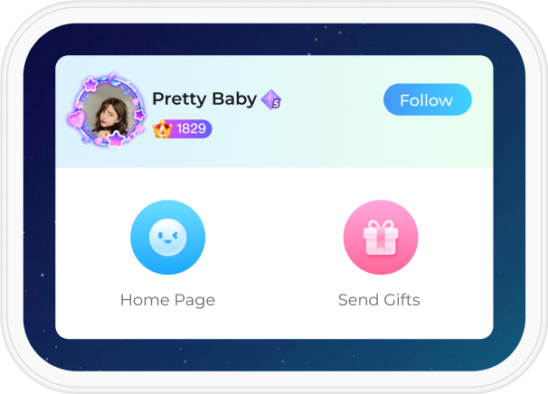Click the gradient profile header area
This screenshot has height=394, width=548.
click(315, 140)
